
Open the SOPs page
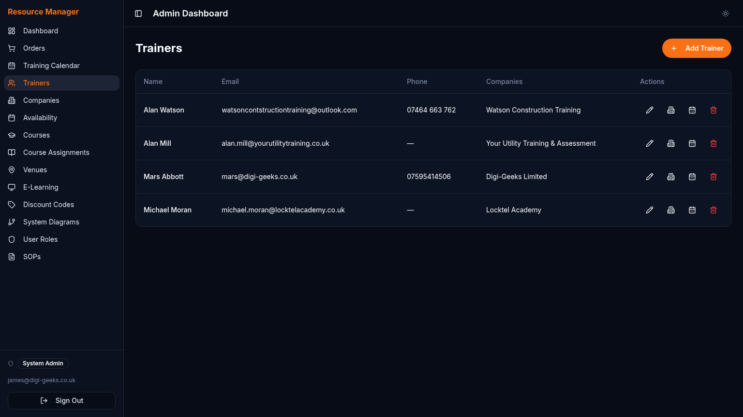pyautogui.click(x=61, y=257)
